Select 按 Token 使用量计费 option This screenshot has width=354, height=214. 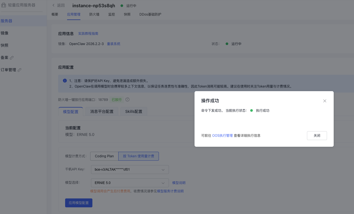(139, 156)
